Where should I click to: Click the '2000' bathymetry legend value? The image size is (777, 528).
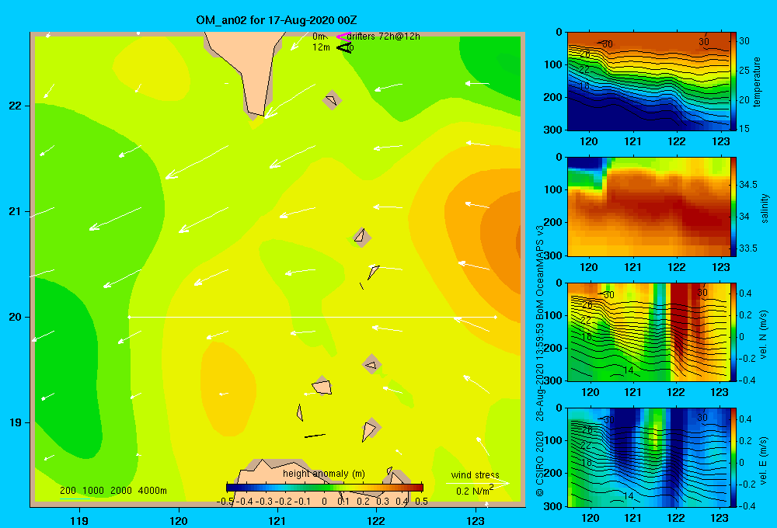(121, 491)
